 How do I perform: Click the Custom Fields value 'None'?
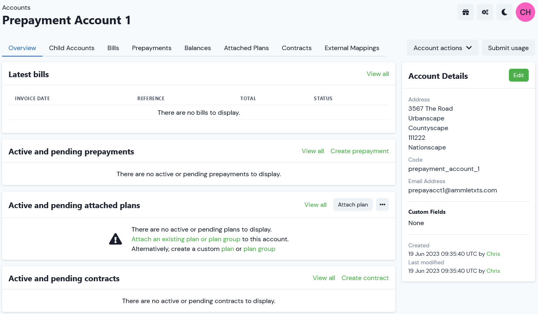coord(416,223)
